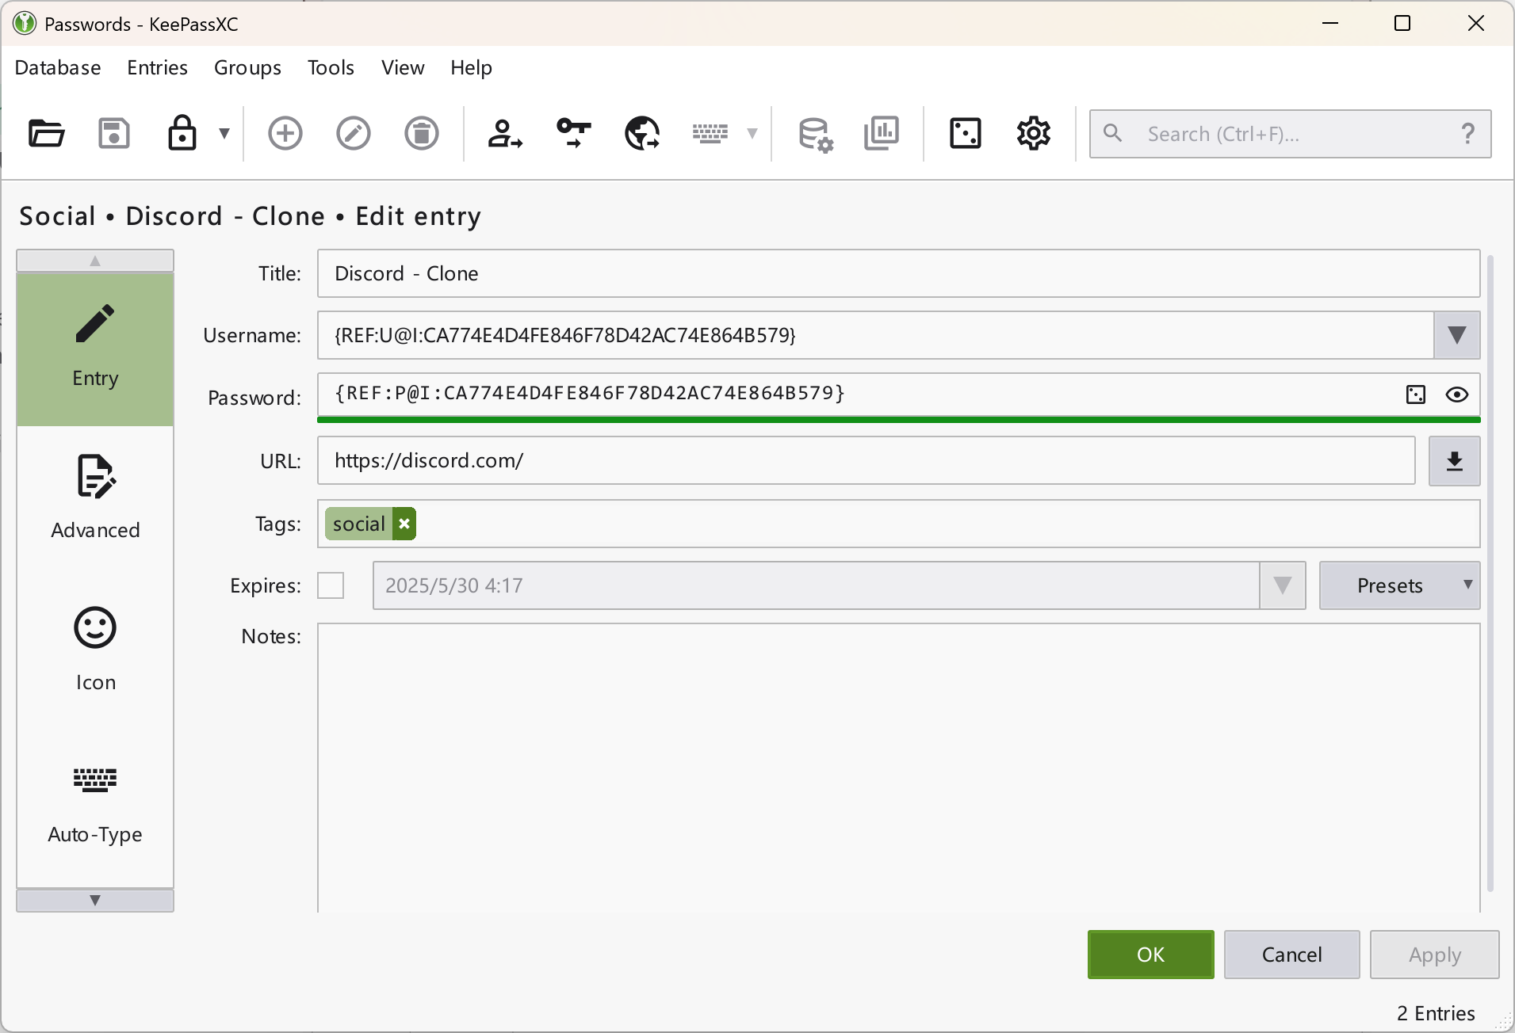This screenshot has height=1033, width=1515.
Task: Switch to the Advanced sidebar tab
Action: click(95, 501)
